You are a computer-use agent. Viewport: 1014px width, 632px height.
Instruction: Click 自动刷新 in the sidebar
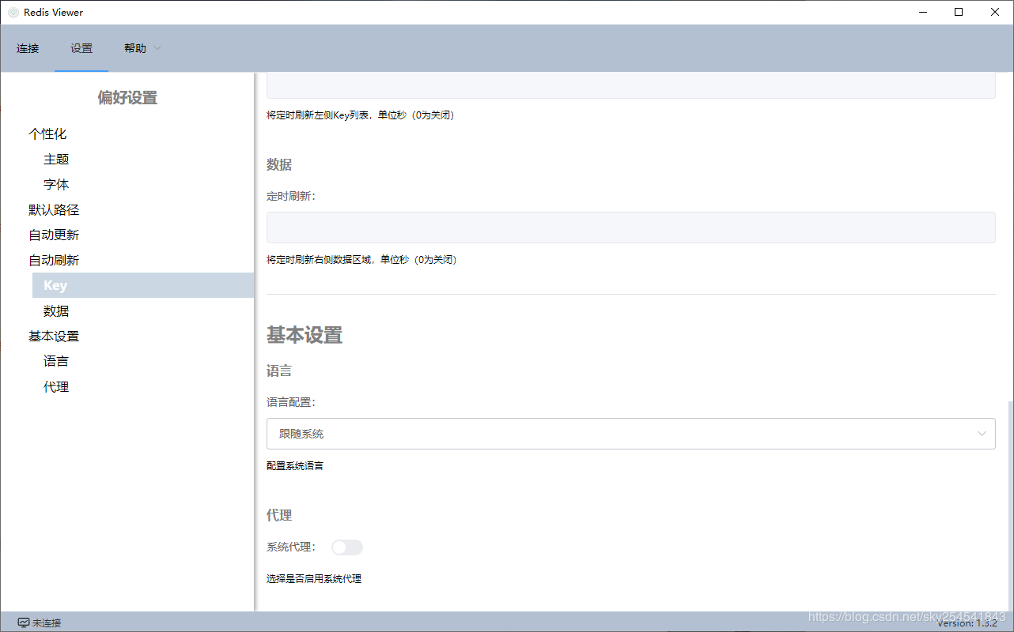(54, 261)
